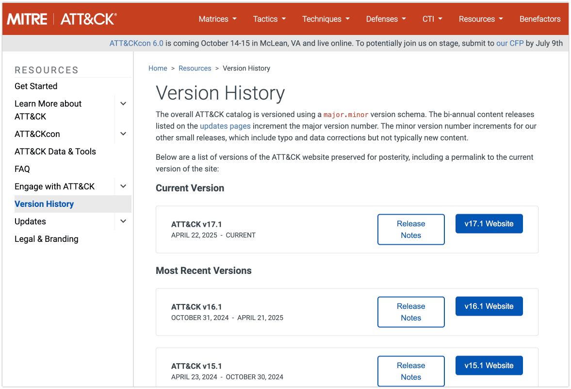571x389 pixels.
Task: Open the Resources navbar dropdown
Action: (481, 19)
